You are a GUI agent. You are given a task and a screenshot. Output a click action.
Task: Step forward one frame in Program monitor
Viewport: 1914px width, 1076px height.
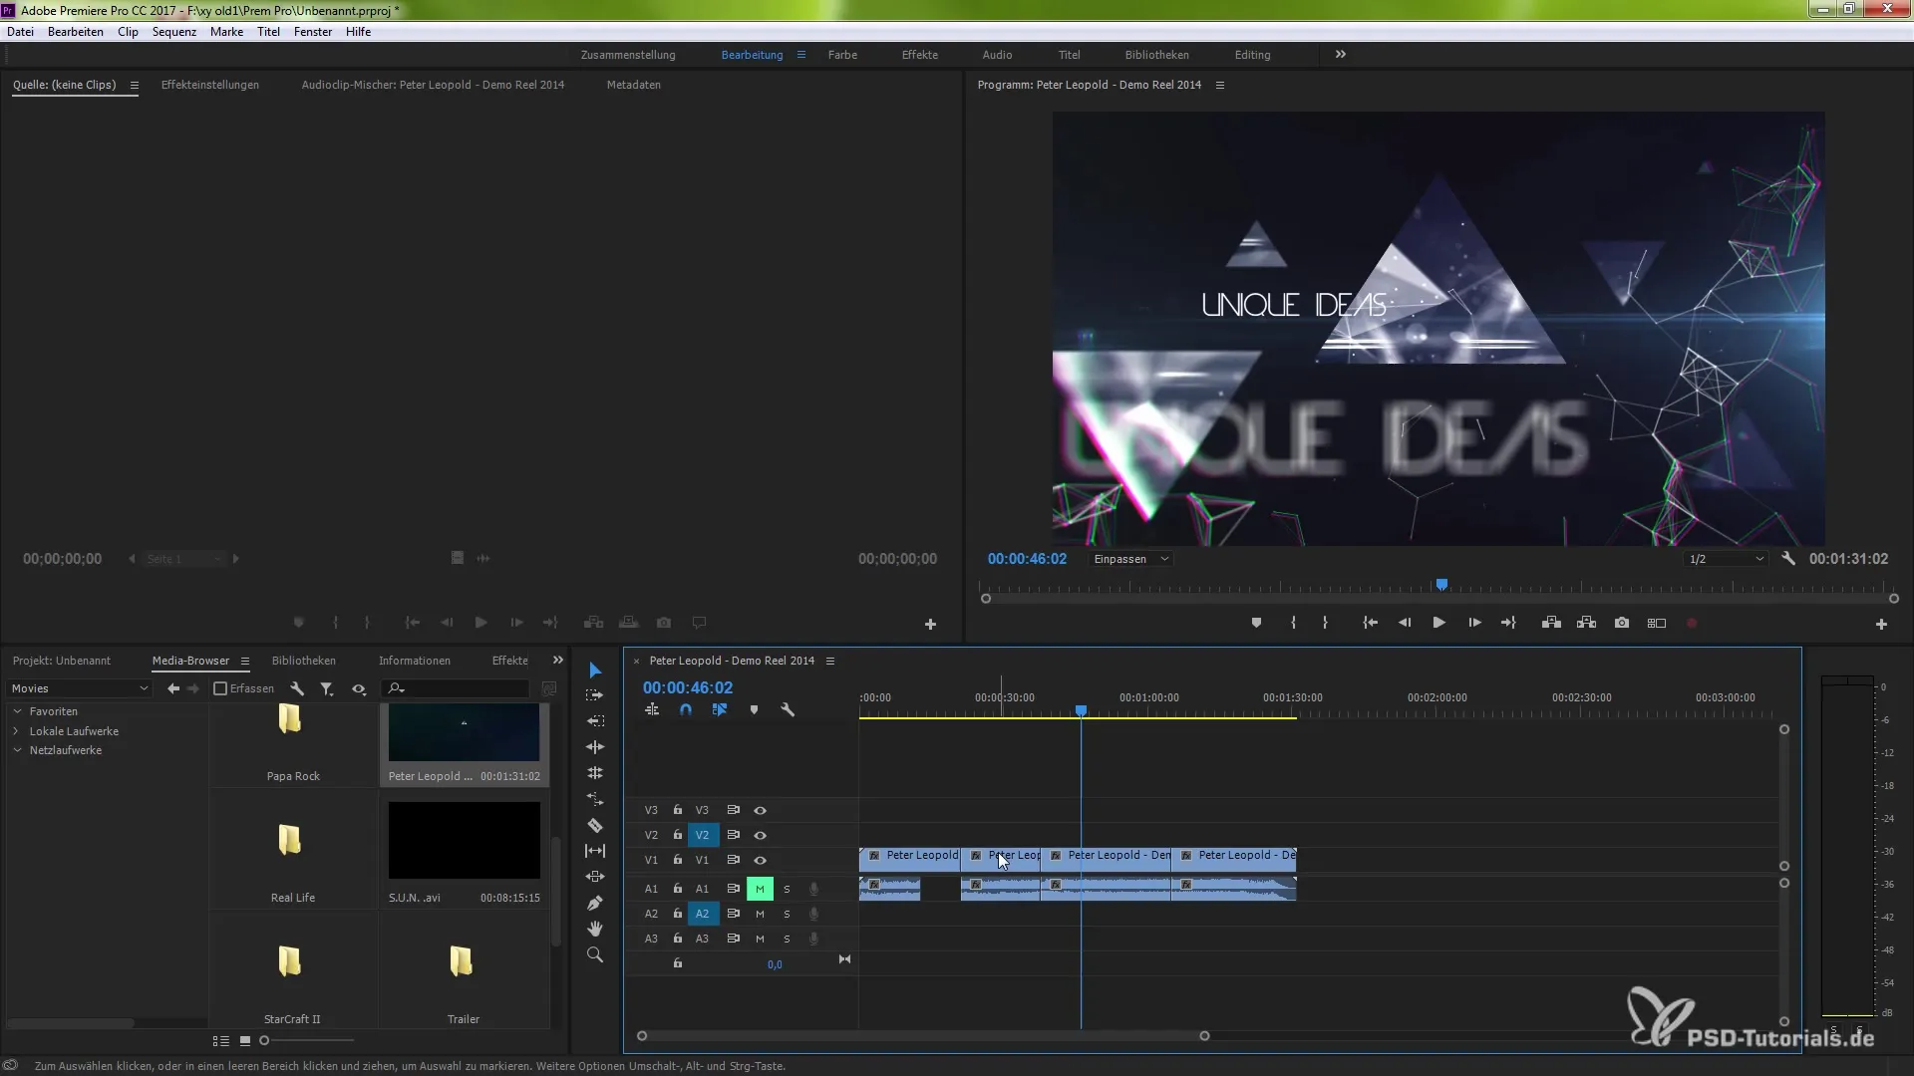pos(1474,623)
